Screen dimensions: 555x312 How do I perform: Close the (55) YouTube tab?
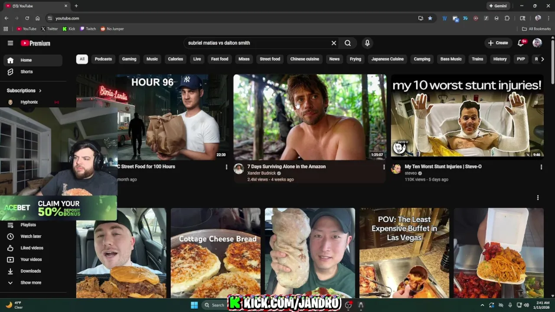66,6
